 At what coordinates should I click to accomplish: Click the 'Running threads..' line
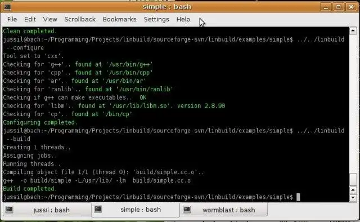point(31,163)
